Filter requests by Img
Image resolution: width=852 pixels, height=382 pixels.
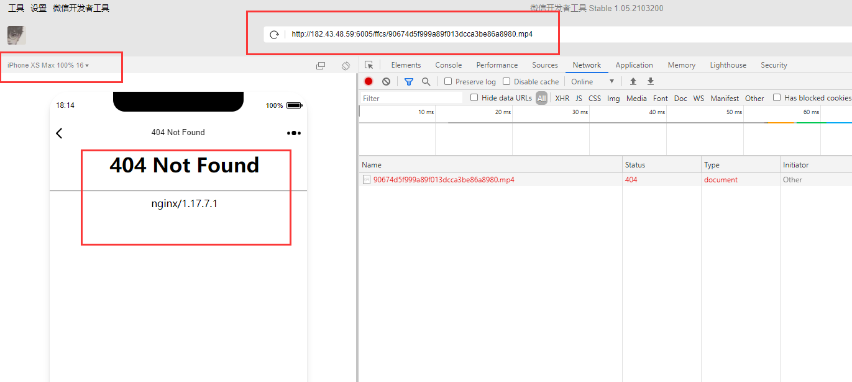(x=613, y=98)
